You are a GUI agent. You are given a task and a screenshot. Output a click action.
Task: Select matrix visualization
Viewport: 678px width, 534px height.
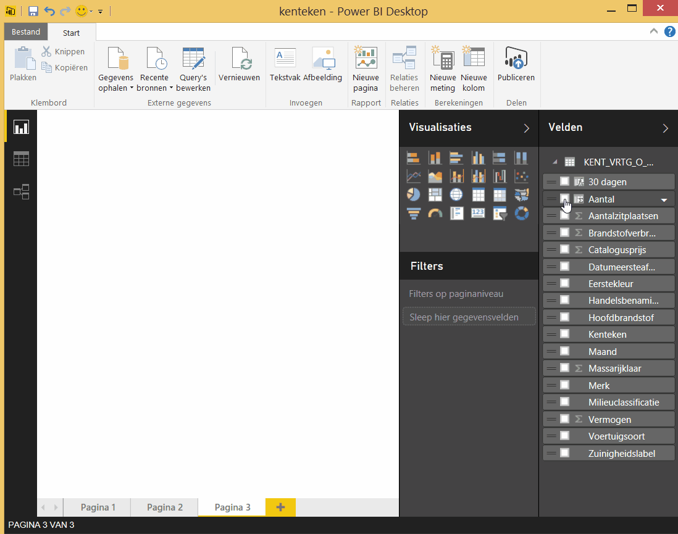coord(500,194)
